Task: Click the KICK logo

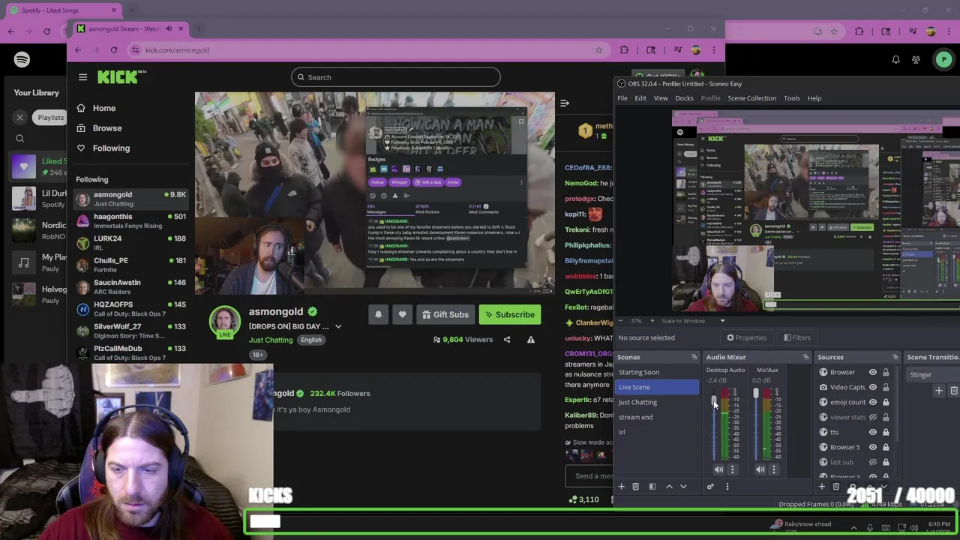Action: 121,76
